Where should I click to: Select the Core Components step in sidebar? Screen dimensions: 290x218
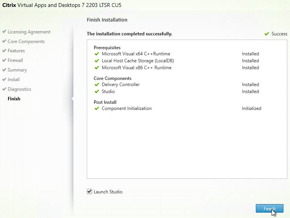coord(26,42)
